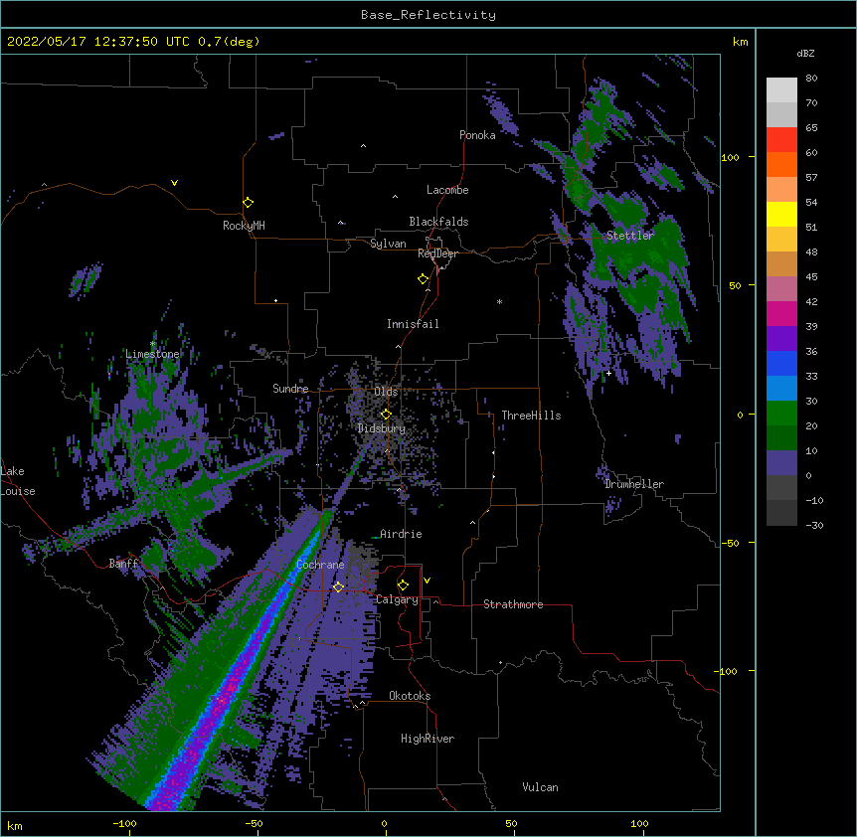Click the Olds town label

point(386,392)
